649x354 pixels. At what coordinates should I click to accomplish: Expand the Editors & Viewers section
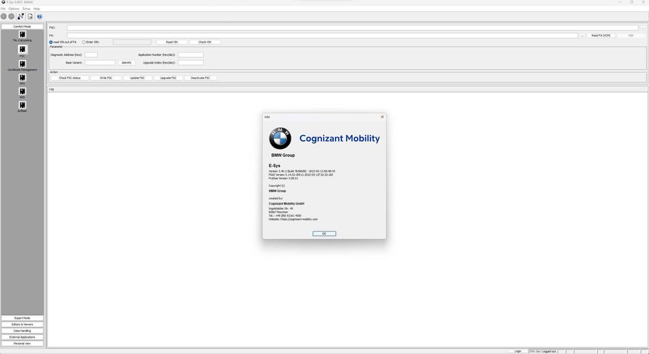(22, 324)
